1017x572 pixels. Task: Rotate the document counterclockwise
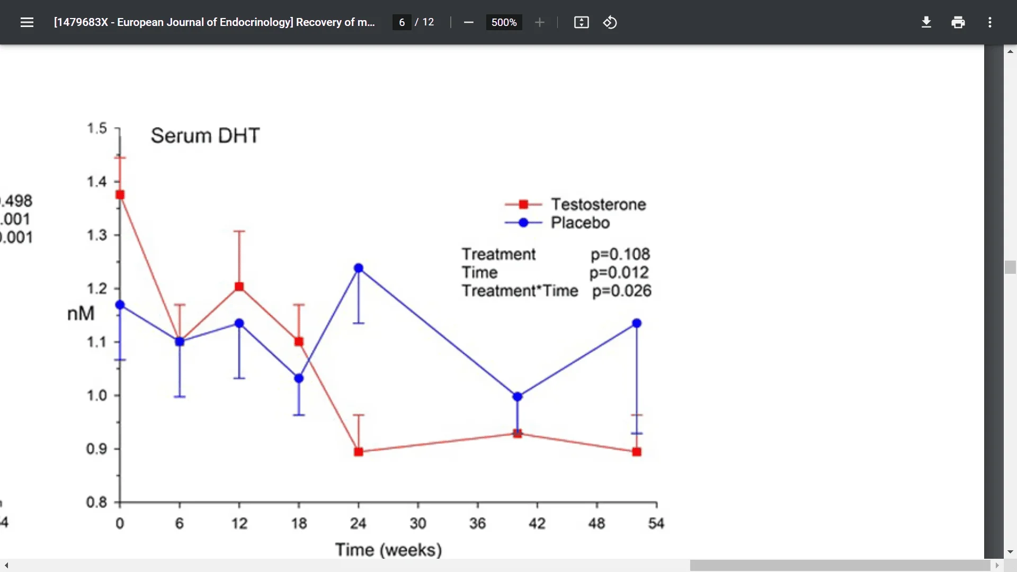pyautogui.click(x=610, y=22)
